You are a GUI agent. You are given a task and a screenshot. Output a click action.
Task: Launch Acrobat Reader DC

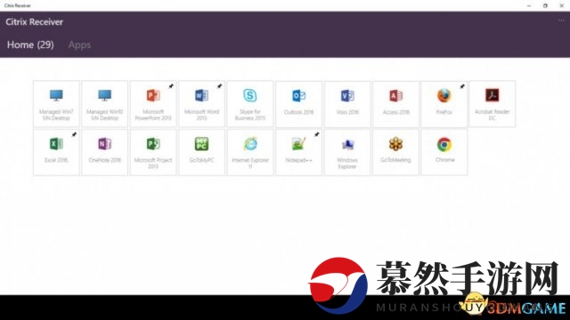point(493,104)
